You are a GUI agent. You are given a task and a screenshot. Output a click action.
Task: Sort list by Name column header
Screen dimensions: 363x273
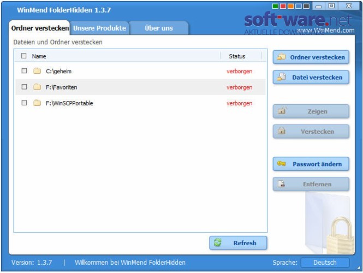tap(39, 56)
